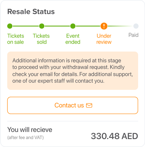The height and width of the screenshot is (147, 145).
Task: Click the grey Paid step dot
Action: coord(136,26)
